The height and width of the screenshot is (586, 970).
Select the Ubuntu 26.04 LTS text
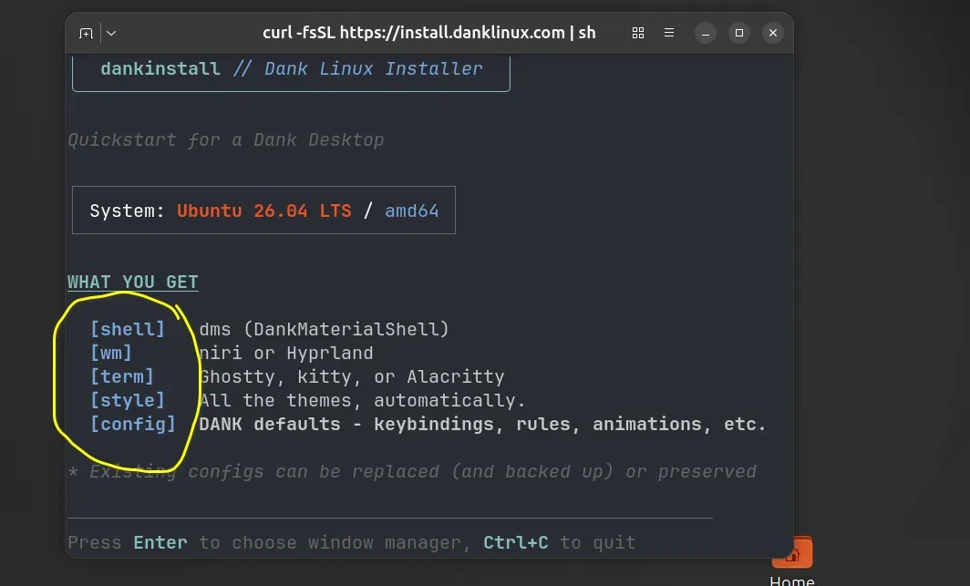[x=264, y=211]
